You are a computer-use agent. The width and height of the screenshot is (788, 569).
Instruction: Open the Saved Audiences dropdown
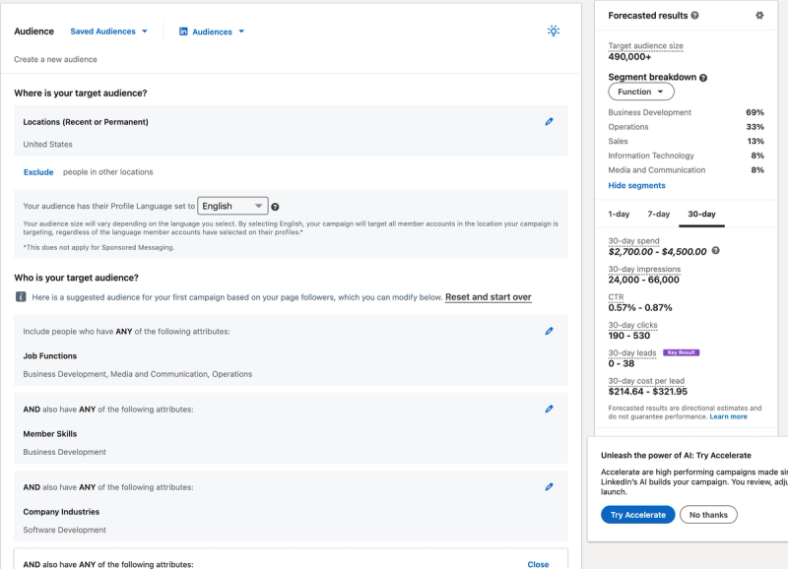[108, 32]
